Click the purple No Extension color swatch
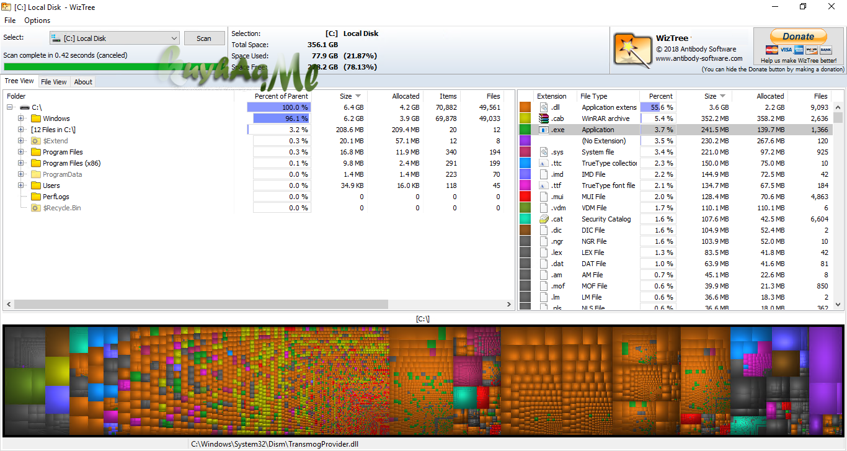847x451 pixels. 525,141
